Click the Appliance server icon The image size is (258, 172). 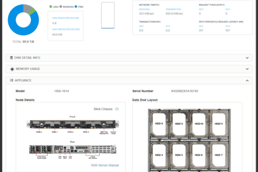pos(11,80)
